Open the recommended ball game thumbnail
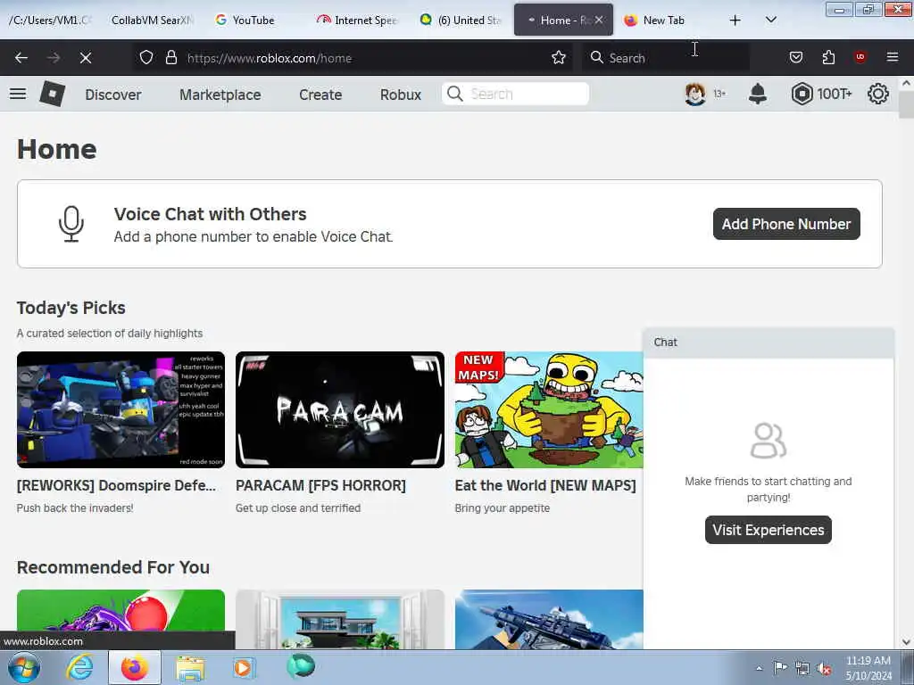Image resolution: width=914 pixels, height=685 pixels. click(120, 619)
